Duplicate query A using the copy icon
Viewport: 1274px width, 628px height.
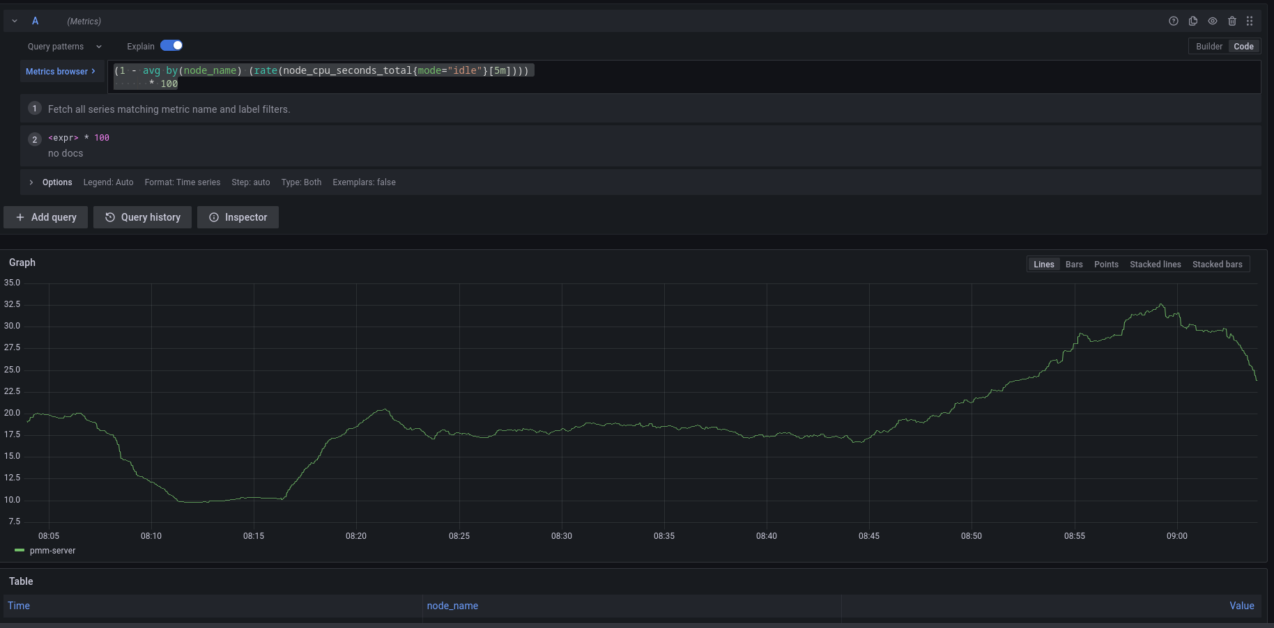(x=1193, y=21)
